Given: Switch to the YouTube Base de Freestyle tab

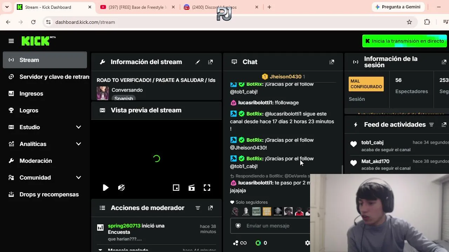Looking at the screenshot, I should tap(137, 7).
